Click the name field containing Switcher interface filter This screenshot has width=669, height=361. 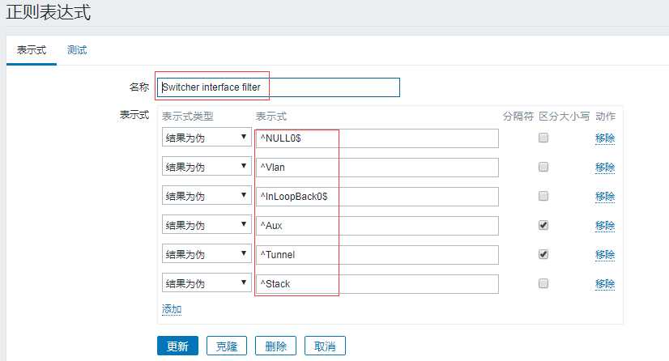278,87
